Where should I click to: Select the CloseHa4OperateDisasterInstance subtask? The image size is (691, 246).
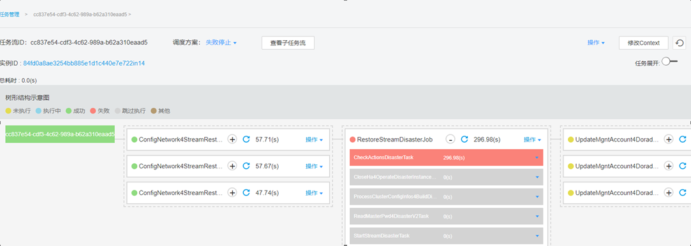coord(447,177)
